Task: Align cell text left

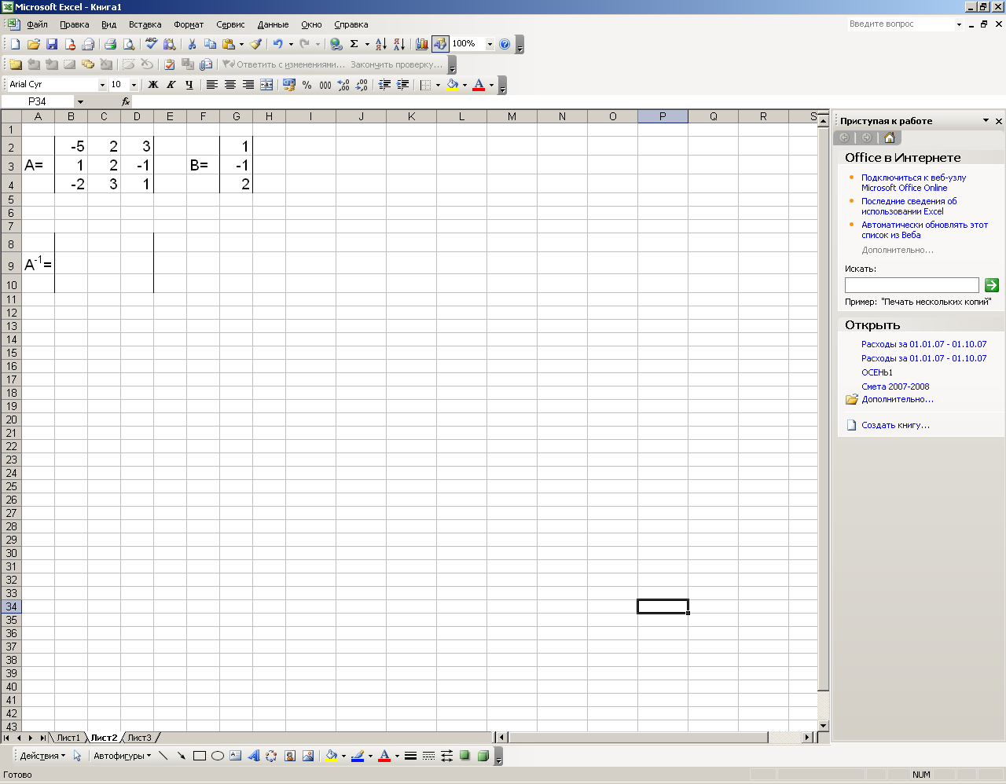Action: pos(211,85)
